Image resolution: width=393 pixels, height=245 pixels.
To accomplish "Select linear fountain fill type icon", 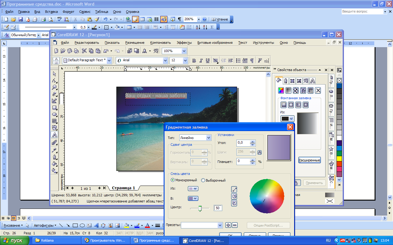I will point(284,105).
